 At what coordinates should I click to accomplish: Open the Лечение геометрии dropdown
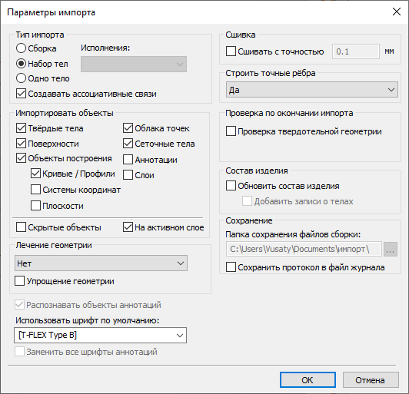click(101, 263)
